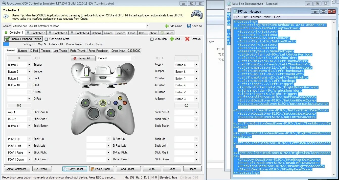The width and height of the screenshot is (339, 180).
Task: Expand the Y Button mapping dropdown
Action: (x=196, y=79)
